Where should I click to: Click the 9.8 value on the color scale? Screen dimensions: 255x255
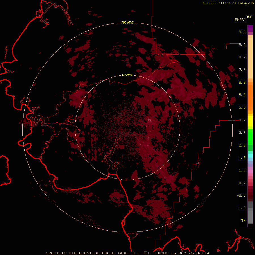pyautogui.click(x=242, y=32)
